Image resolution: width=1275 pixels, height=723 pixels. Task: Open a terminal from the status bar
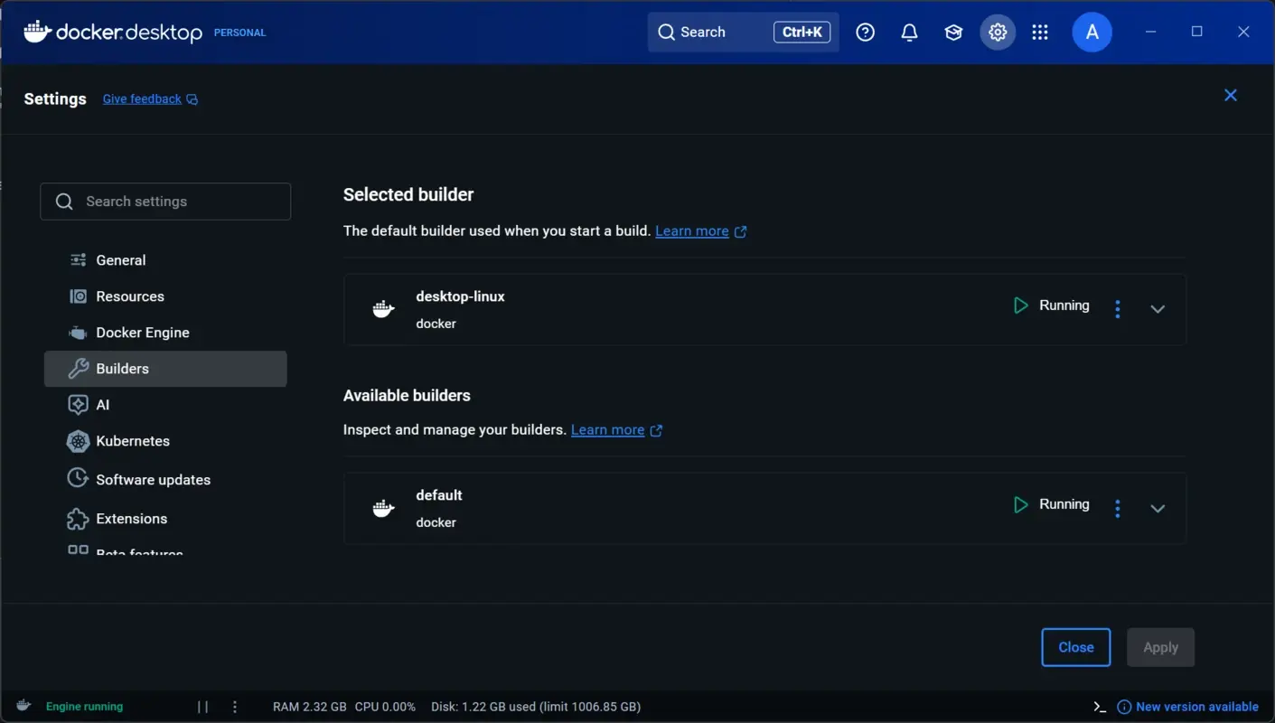pos(1099,706)
